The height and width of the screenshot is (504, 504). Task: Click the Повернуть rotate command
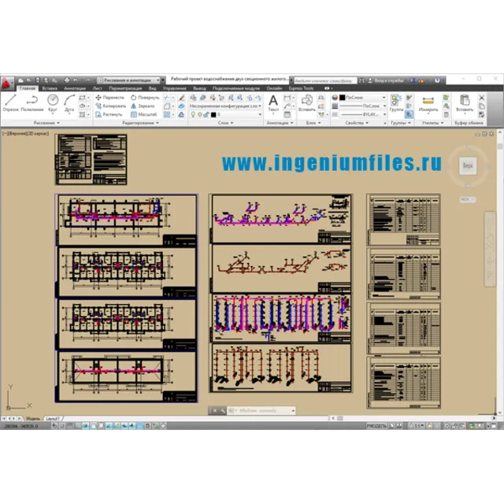click(145, 98)
